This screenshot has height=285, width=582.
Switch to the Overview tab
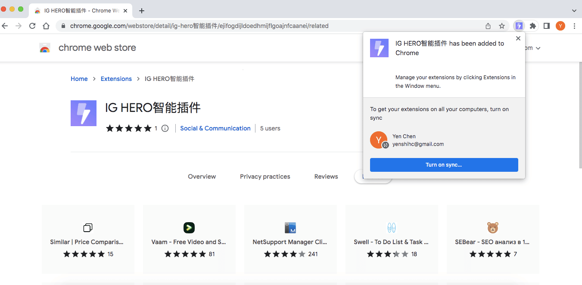[202, 177]
